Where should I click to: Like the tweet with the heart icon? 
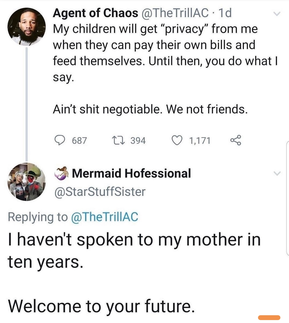(x=176, y=140)
